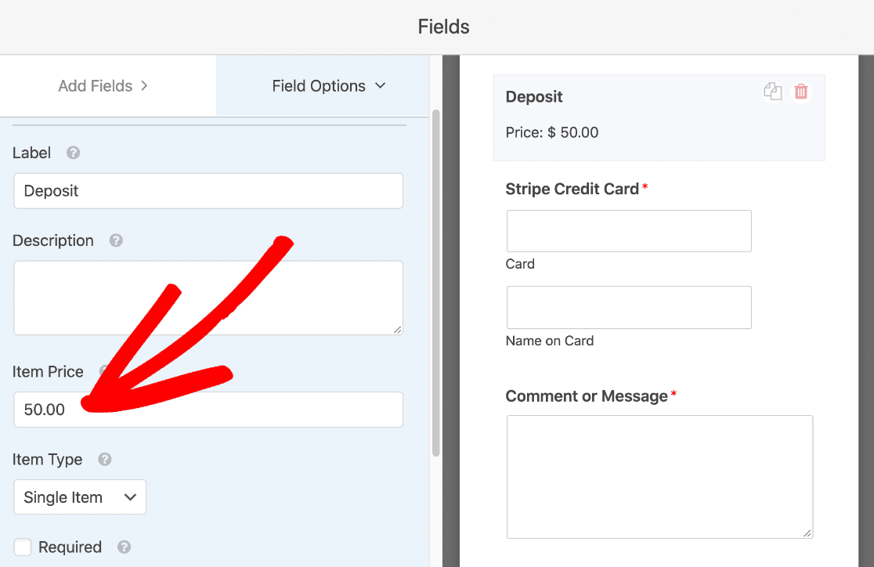Click into the Description text area

coord(208,298)
